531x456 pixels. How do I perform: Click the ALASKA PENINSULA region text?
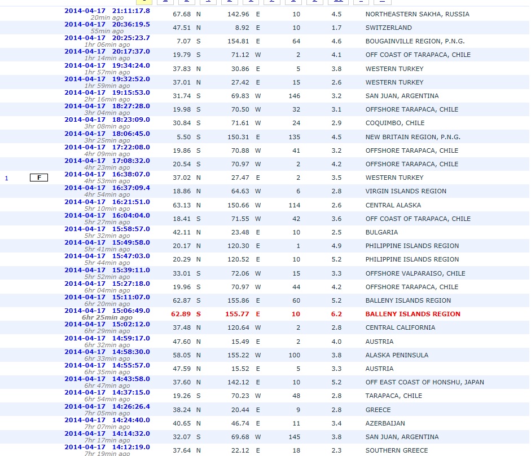coord(397,356)
